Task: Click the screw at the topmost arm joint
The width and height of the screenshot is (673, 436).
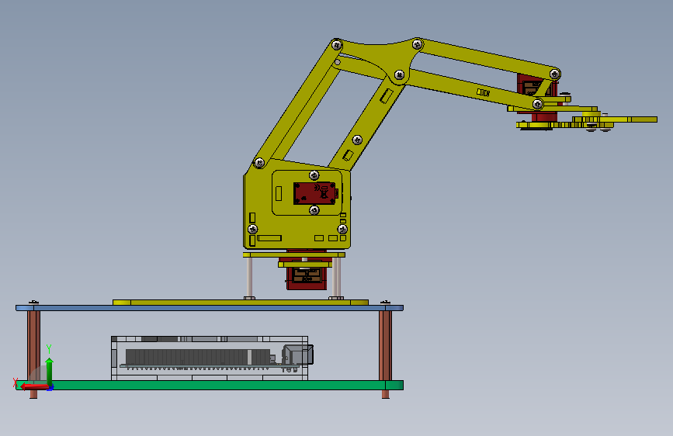Action: (417, 43)
